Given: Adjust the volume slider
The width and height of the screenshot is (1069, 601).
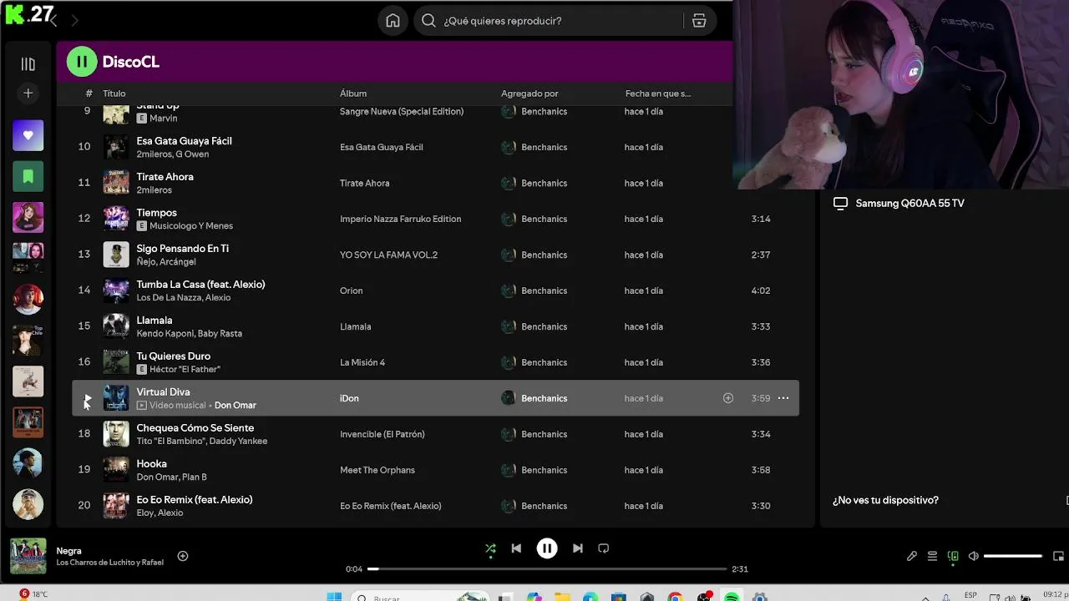Looking at the screenshot, I should [1013, 556].
